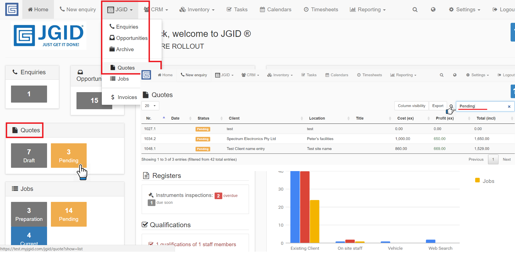Select Invoices from the JGID menu

pos(124,97)
